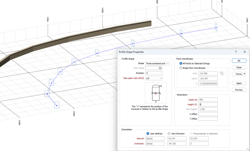The image size is (250, 151).
Task: Click the User shape browse icon
Action: tap(160, 68)
